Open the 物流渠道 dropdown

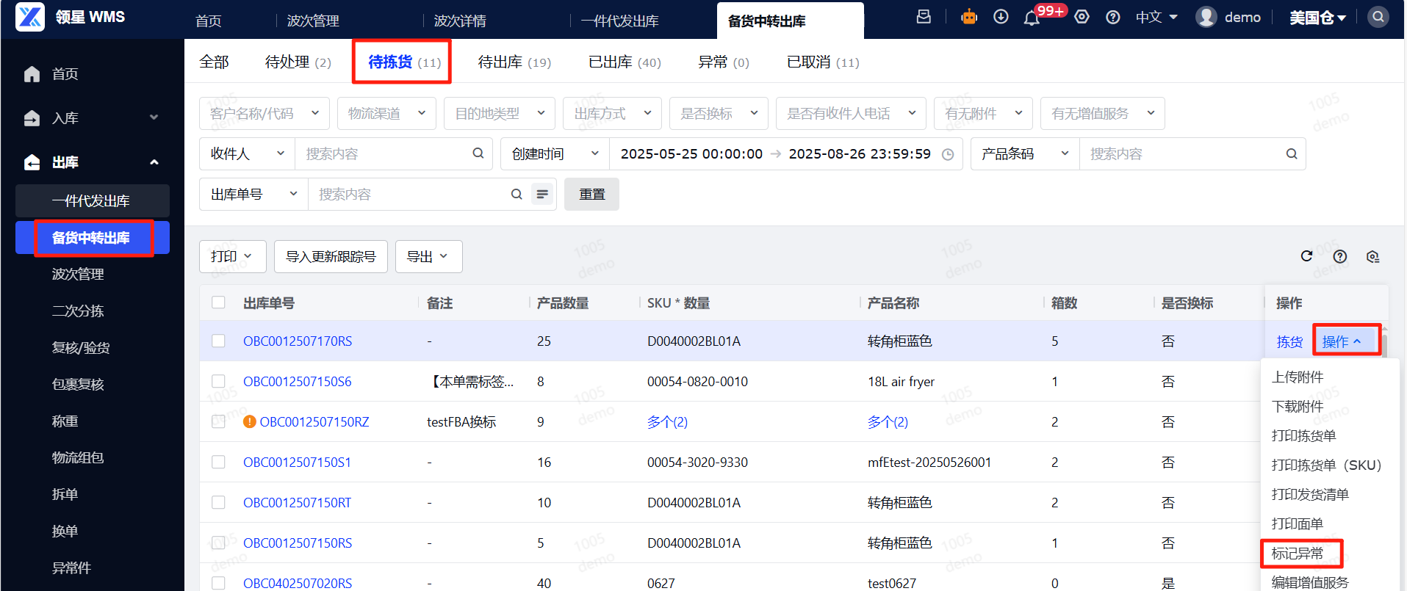[x=386, y=113]
